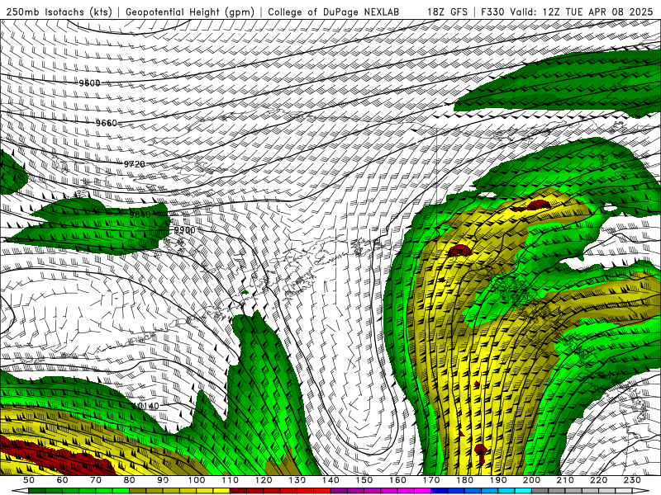
Task: Click the 200 kts color bar label
Action: [x=531, y=480]
